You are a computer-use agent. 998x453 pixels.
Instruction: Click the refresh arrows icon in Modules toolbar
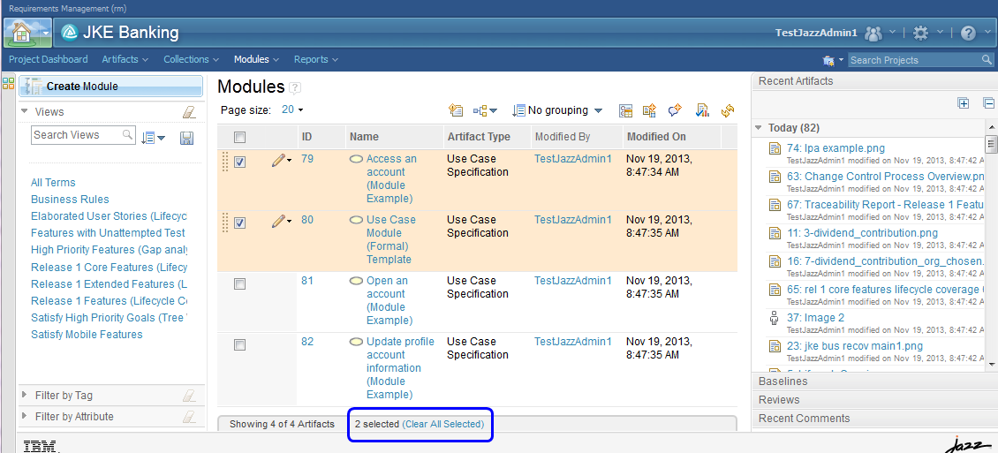coord(728,110)
